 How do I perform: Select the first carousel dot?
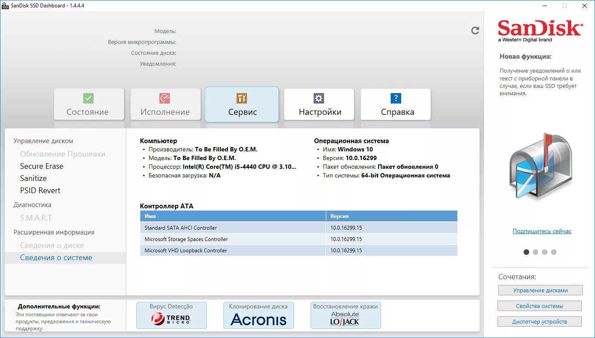coord(526,252)
